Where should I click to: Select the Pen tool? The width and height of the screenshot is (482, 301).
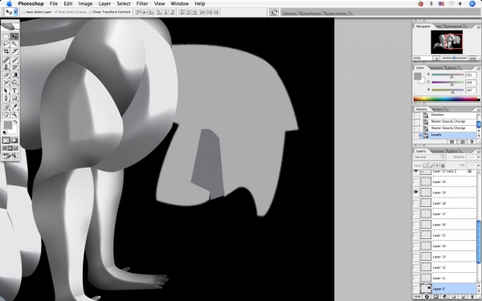(x=6, y=98)
